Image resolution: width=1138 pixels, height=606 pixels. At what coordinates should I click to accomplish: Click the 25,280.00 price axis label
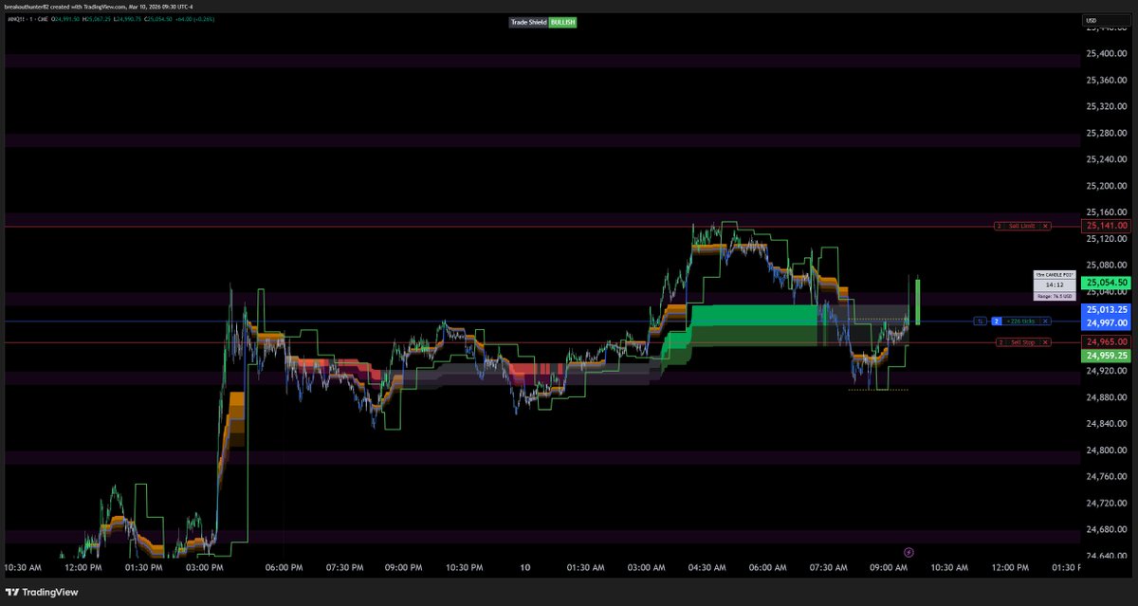tap(1107, 133)
